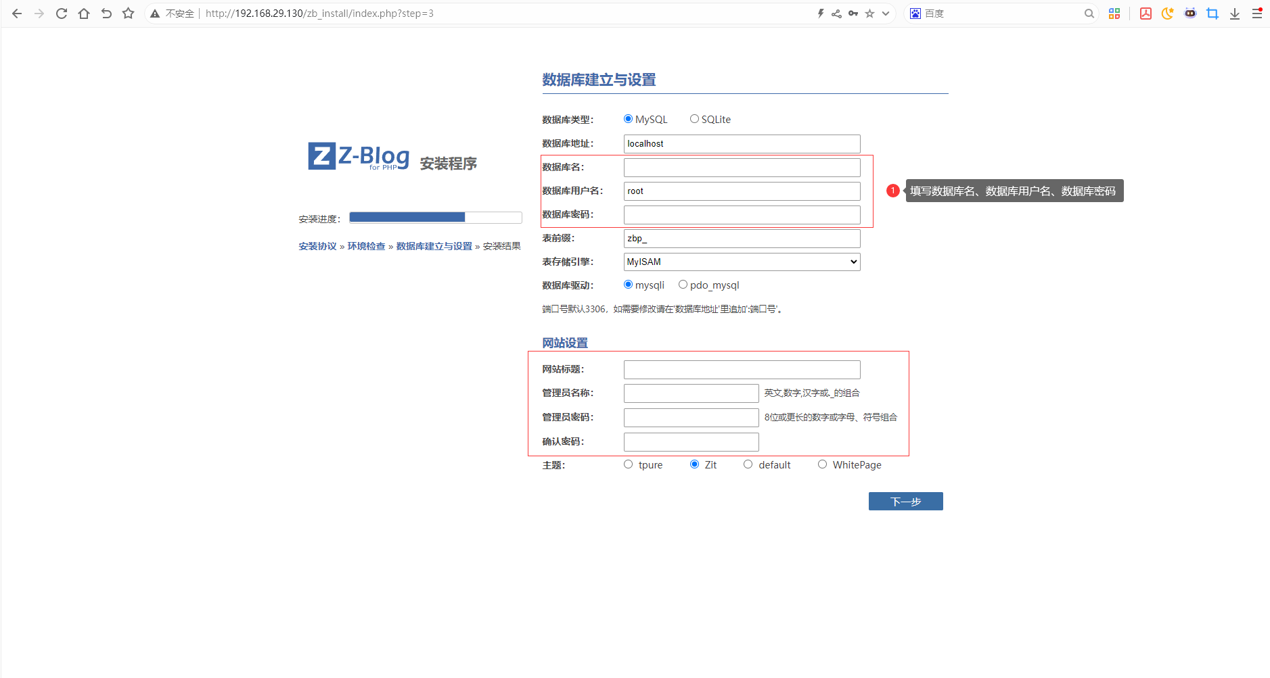The height and width of the screenshot is (678, 1270).
Task: Click the 网站设置 section heading
Action: (x=565, y=343)
